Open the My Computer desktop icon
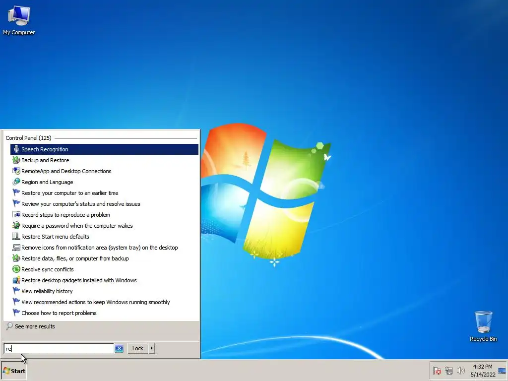This screenshot has width=508, height=381. pyautogui.click(x=19, y=20)
